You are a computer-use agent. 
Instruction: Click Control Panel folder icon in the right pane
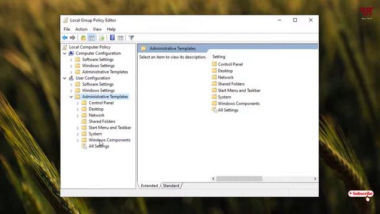point(214,64)
